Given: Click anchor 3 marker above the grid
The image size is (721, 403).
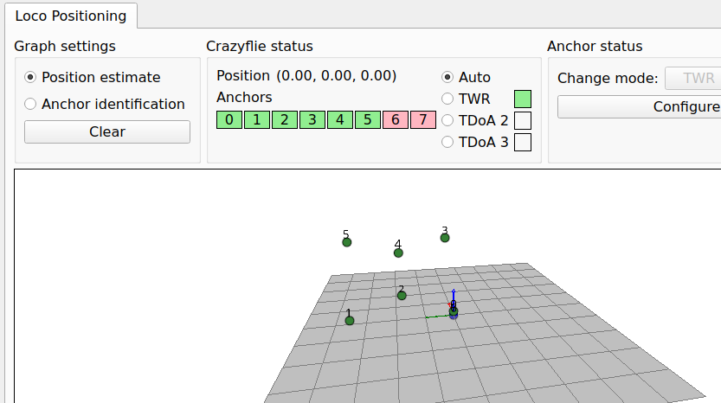Looking at the screenshot, I should pos(445,237).
